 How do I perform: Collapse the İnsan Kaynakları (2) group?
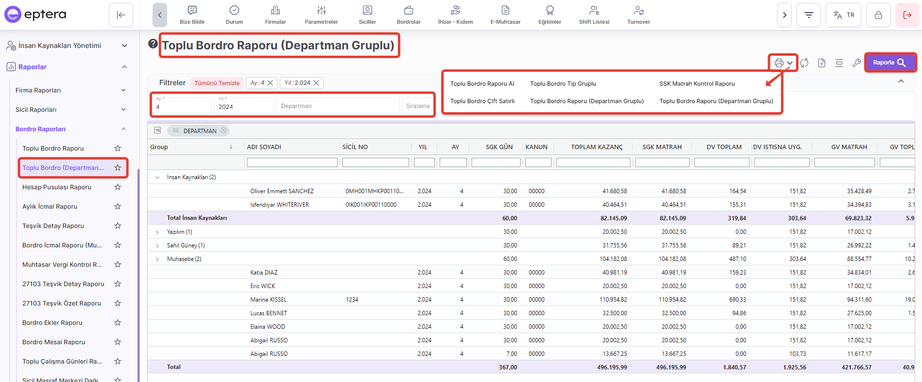[x=157, y=177]
